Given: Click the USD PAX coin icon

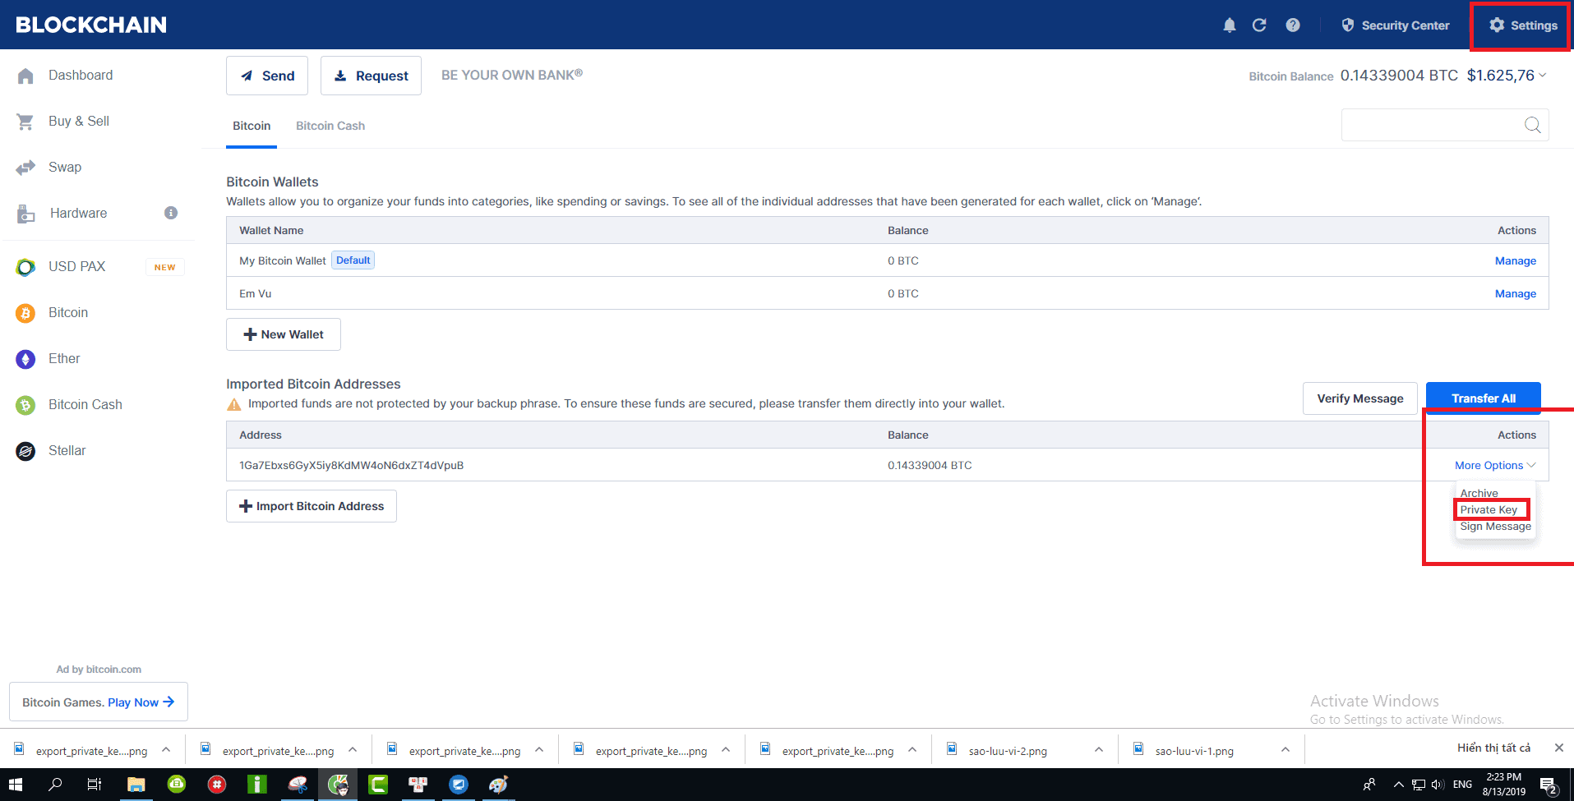Looking at the screenshot, I should click(x=25, y=267).
